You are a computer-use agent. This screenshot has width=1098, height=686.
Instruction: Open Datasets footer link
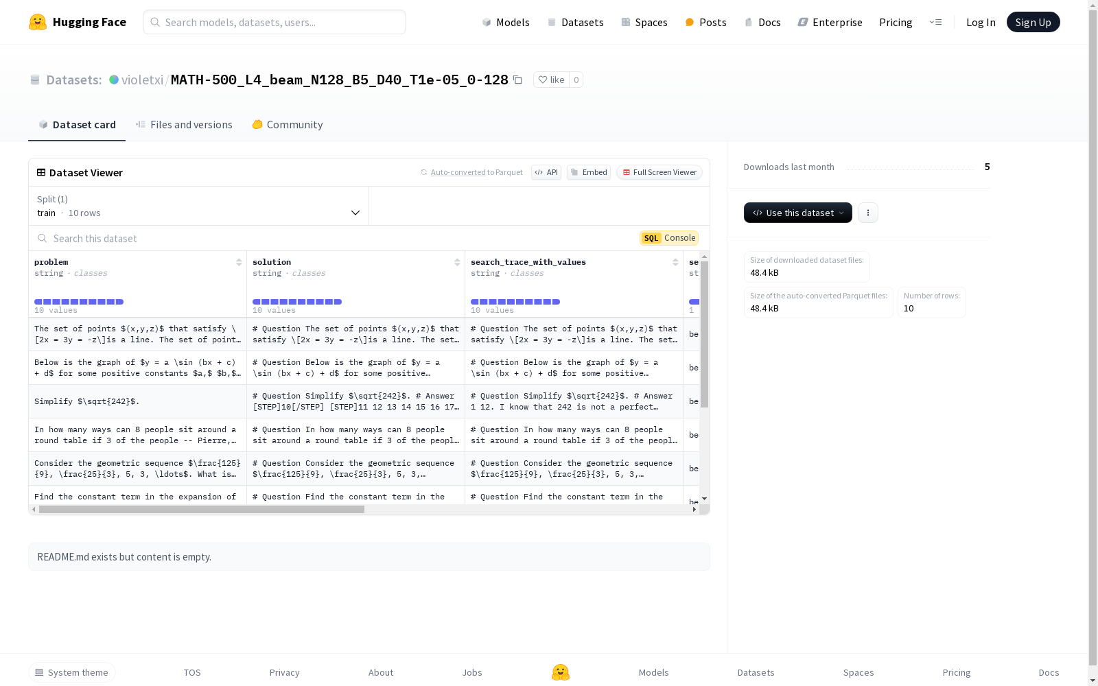[756, 672]
